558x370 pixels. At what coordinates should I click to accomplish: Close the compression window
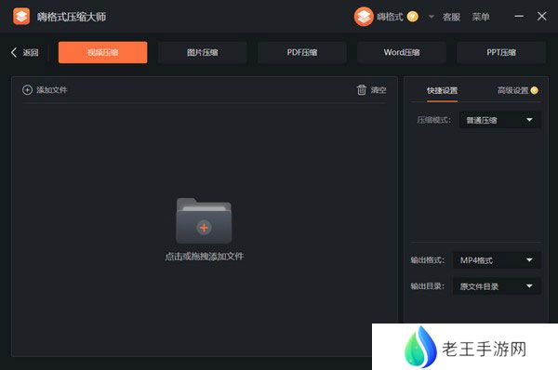(x=541, y=17)
